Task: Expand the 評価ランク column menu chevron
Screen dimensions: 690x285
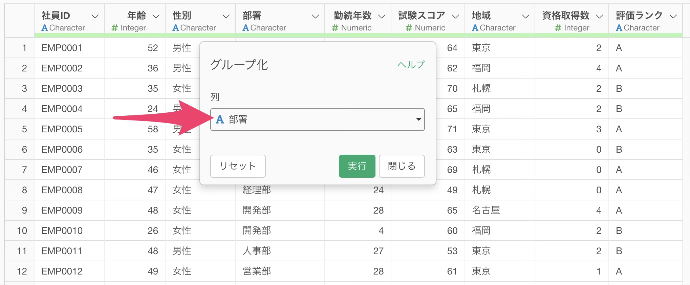Action: pyautogui.click(x=673, y=16)
